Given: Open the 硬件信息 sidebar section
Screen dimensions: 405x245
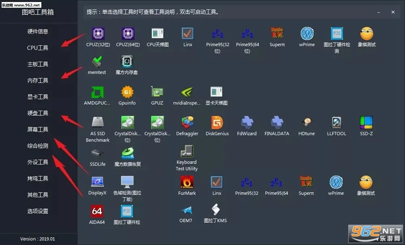Looking at the screenshot, I should click(x=38, y=31).
